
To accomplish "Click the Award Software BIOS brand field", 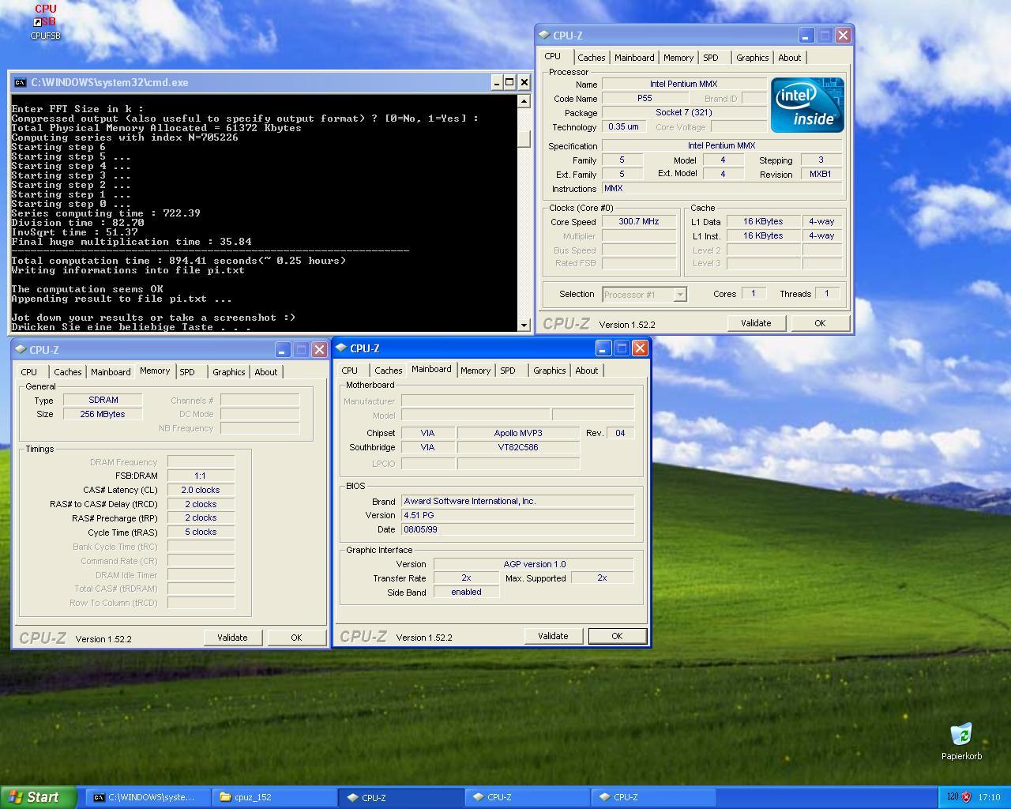I will [517, 501].
